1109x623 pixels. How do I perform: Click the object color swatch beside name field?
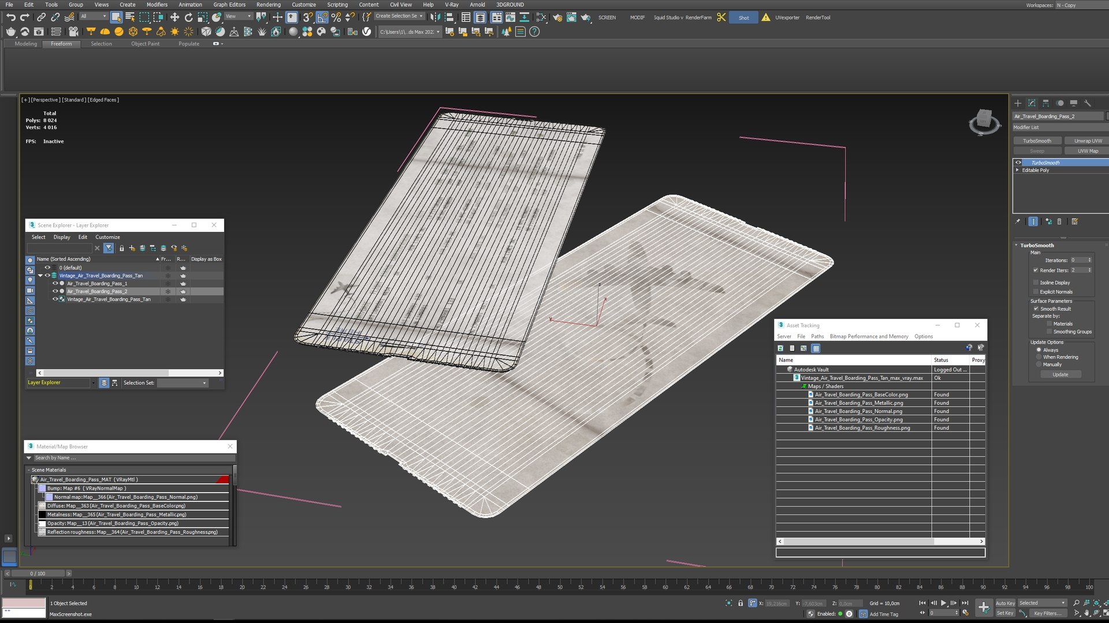pyautogui.click(x=1107, y=117)
